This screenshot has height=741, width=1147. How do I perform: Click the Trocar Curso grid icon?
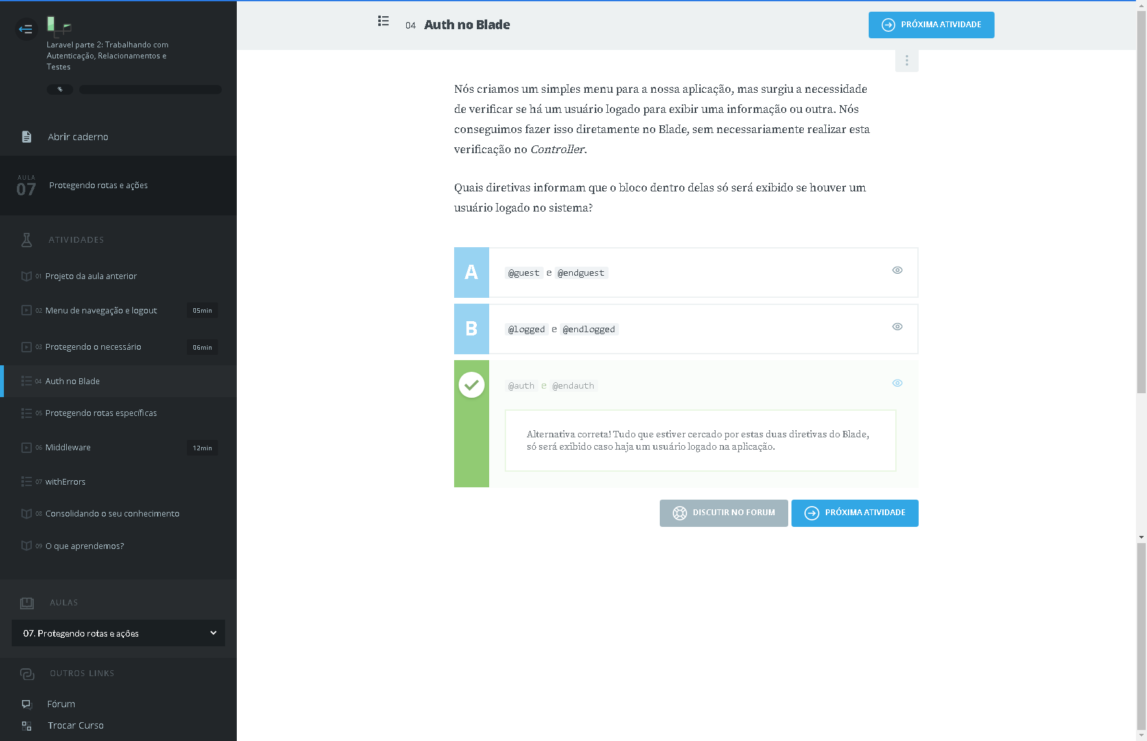[x=27, y=725]
